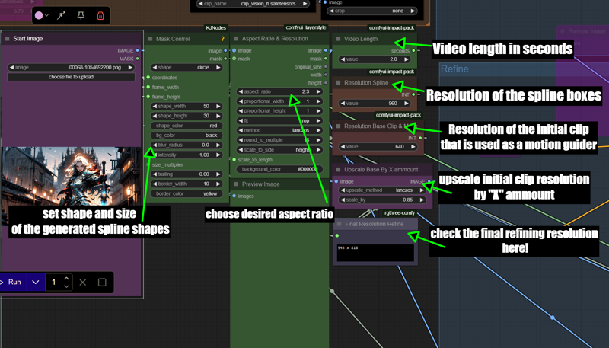Decrease the scale_by value

tap(343, 200)
